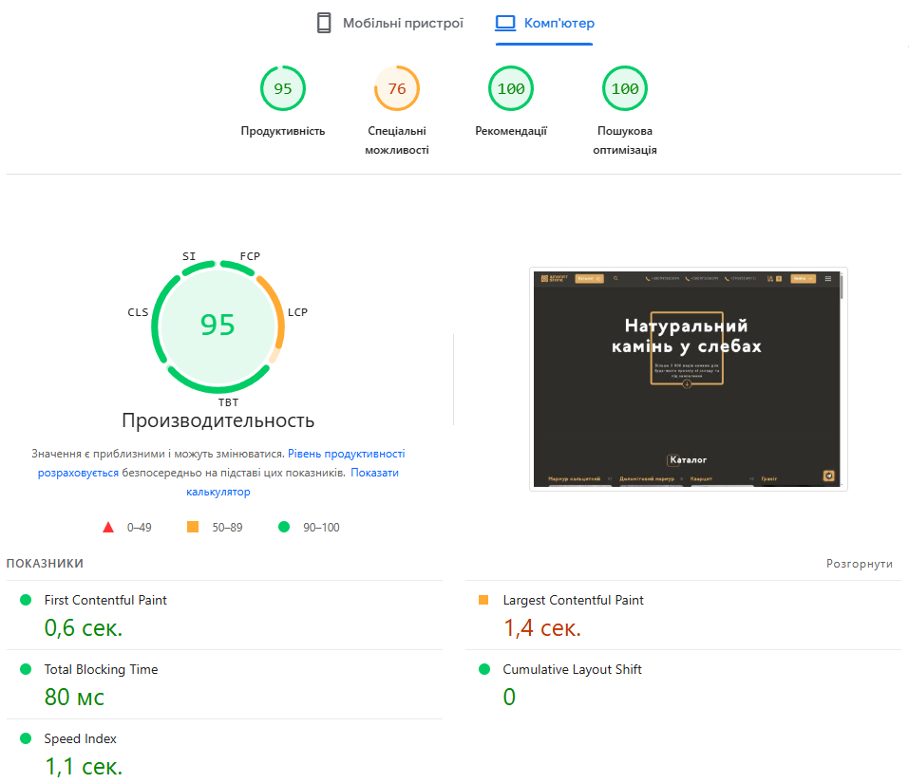Expand the metrics with Розгорнути
This screenshot has height=783, width=909.
(x=860, y=564)
